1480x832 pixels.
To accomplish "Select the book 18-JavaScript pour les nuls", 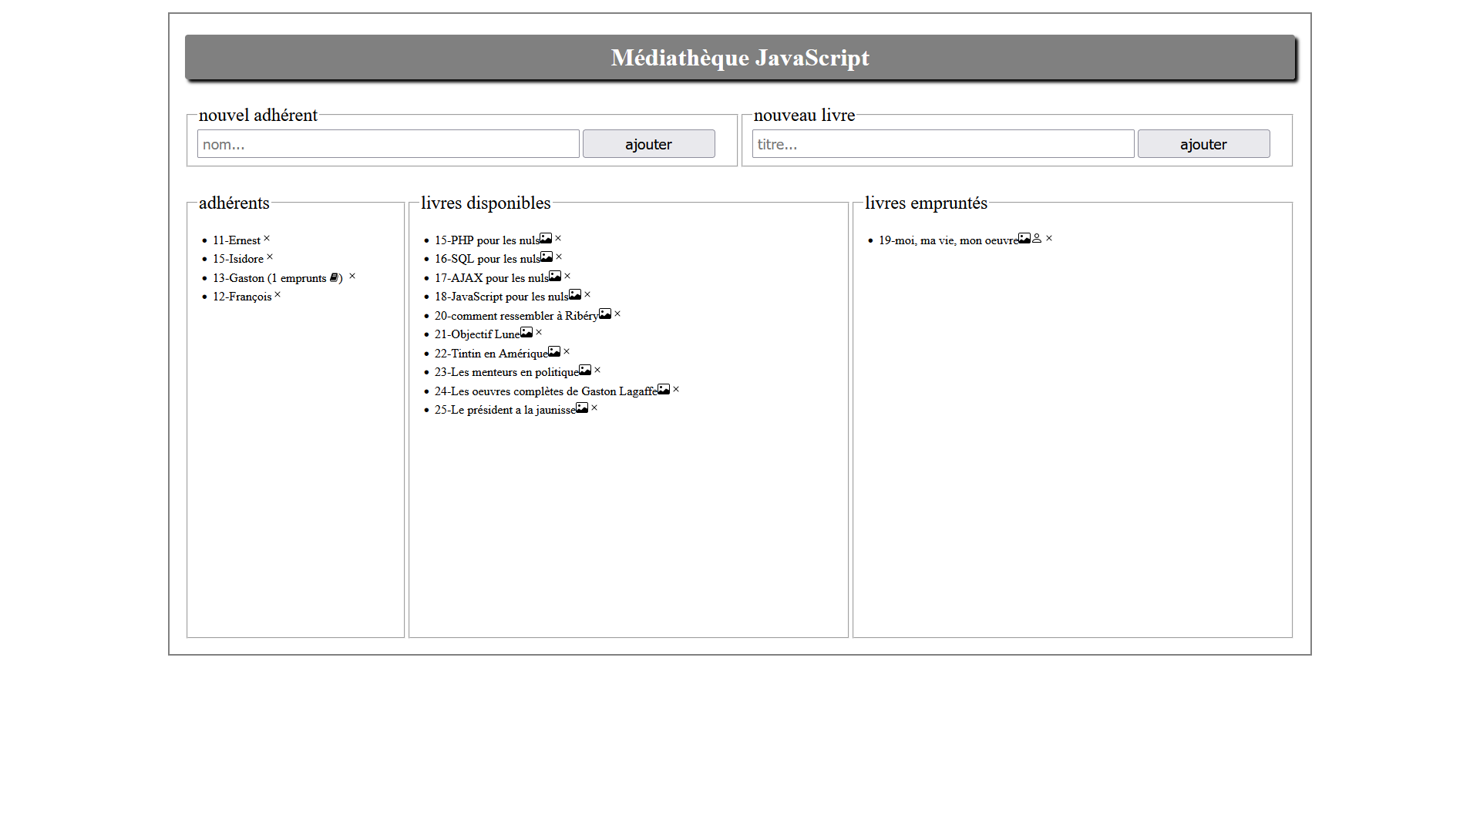I will coord(501,297).
